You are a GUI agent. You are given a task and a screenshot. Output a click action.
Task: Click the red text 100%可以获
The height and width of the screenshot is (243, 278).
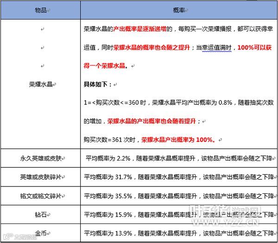[x=254, y=47]
